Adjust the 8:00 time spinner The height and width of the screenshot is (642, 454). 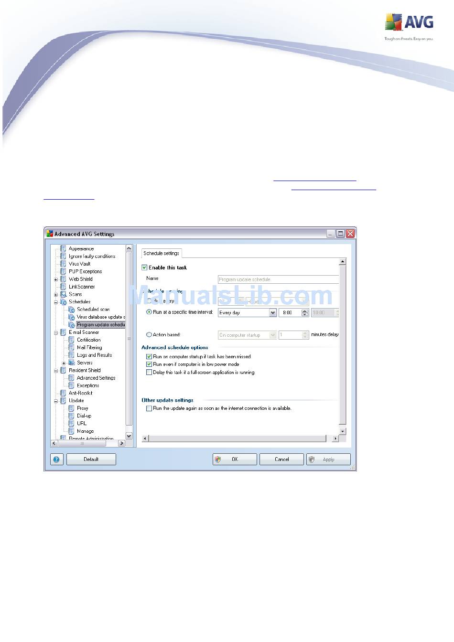(x=305, y=313)
